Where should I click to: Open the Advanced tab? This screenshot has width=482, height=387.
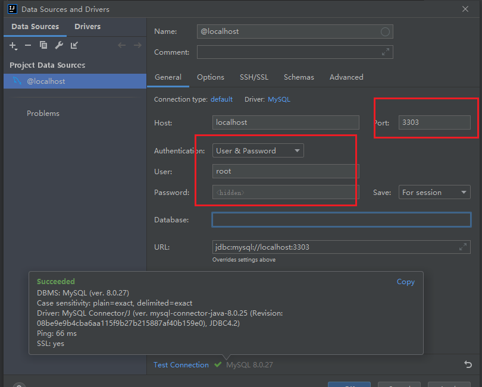(x=346, y=77)
